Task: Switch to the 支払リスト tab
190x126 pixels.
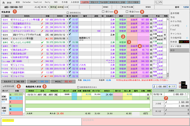Action: 94,2
